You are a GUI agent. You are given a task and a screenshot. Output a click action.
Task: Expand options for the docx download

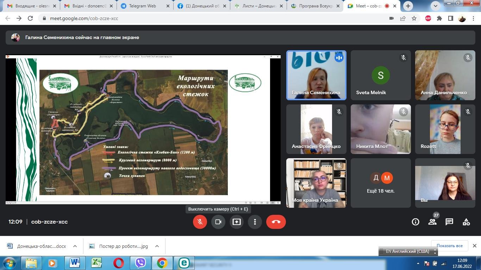75,246
